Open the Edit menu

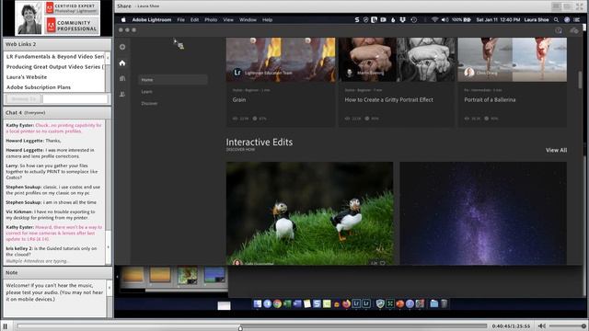(x=194, y=19)
